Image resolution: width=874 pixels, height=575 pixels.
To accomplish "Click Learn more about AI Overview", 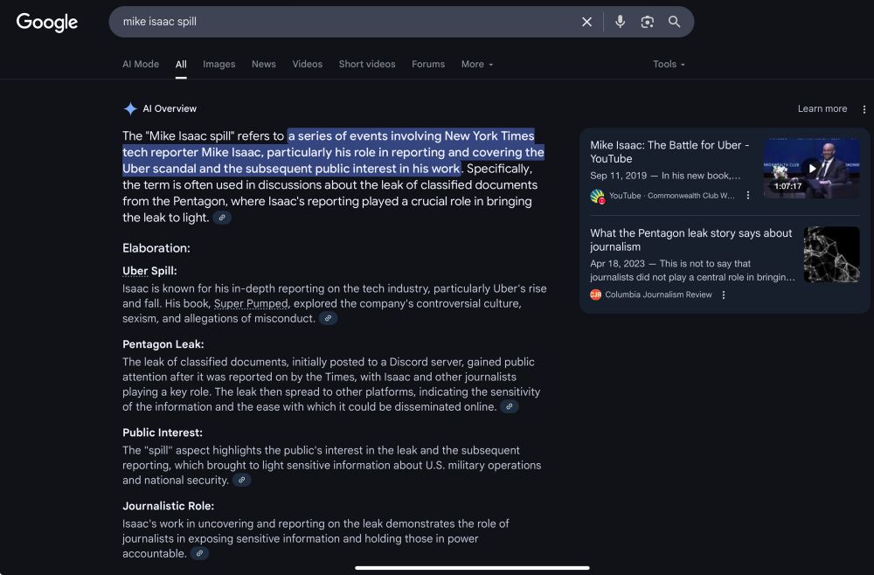I will pos(822,108).
